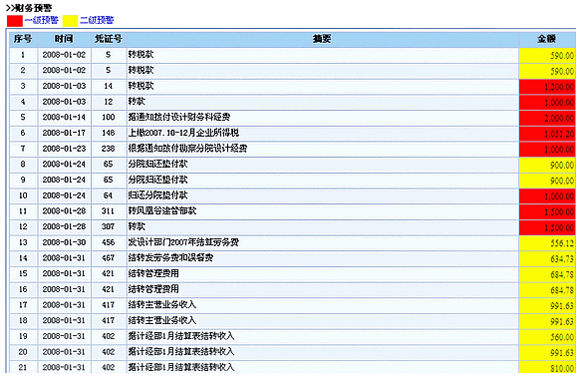Click the 转款 summary in row 4
The image size is (581, 379).
coord(137,102)
